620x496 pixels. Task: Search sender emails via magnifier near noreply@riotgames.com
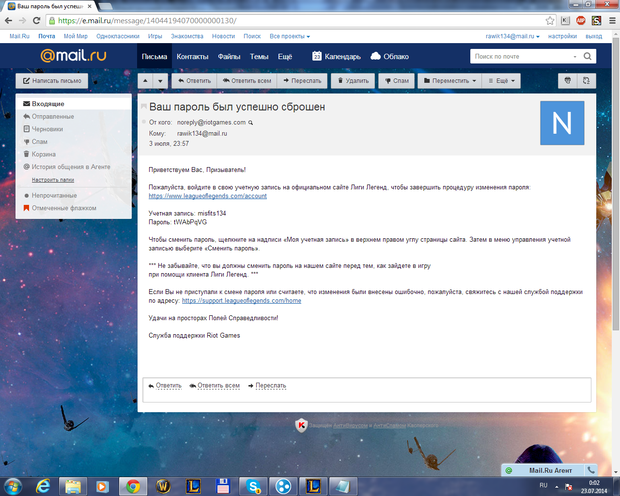tap(250, 123)
